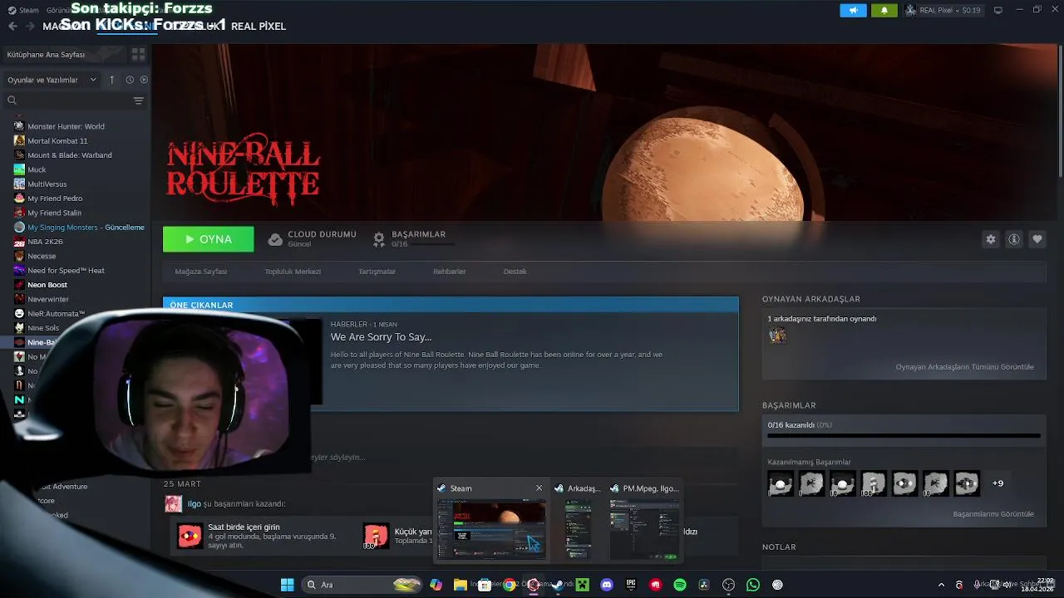1064x598 pixels.
Task: Click the 0/16 achievements progress bar
Action: coord(904,435)
